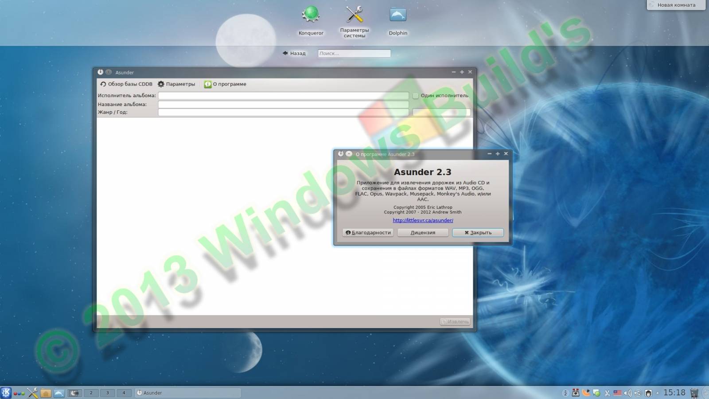The image size is (709, 399).
Task: Click the download-arrow tray icon
Action: pos(576,393)
